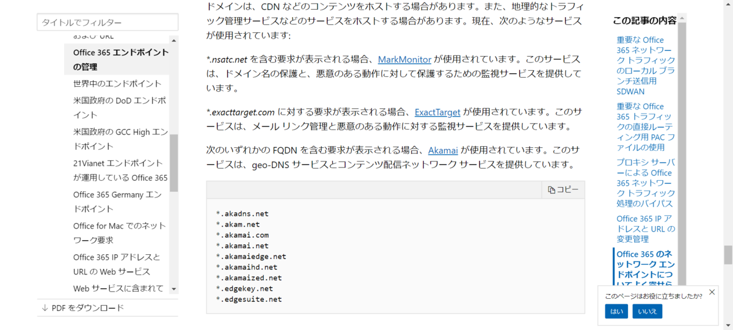Click the sidebar tree scrollbar thumb
The width and height of the screenshot is (733, 330).
(174, 163)
